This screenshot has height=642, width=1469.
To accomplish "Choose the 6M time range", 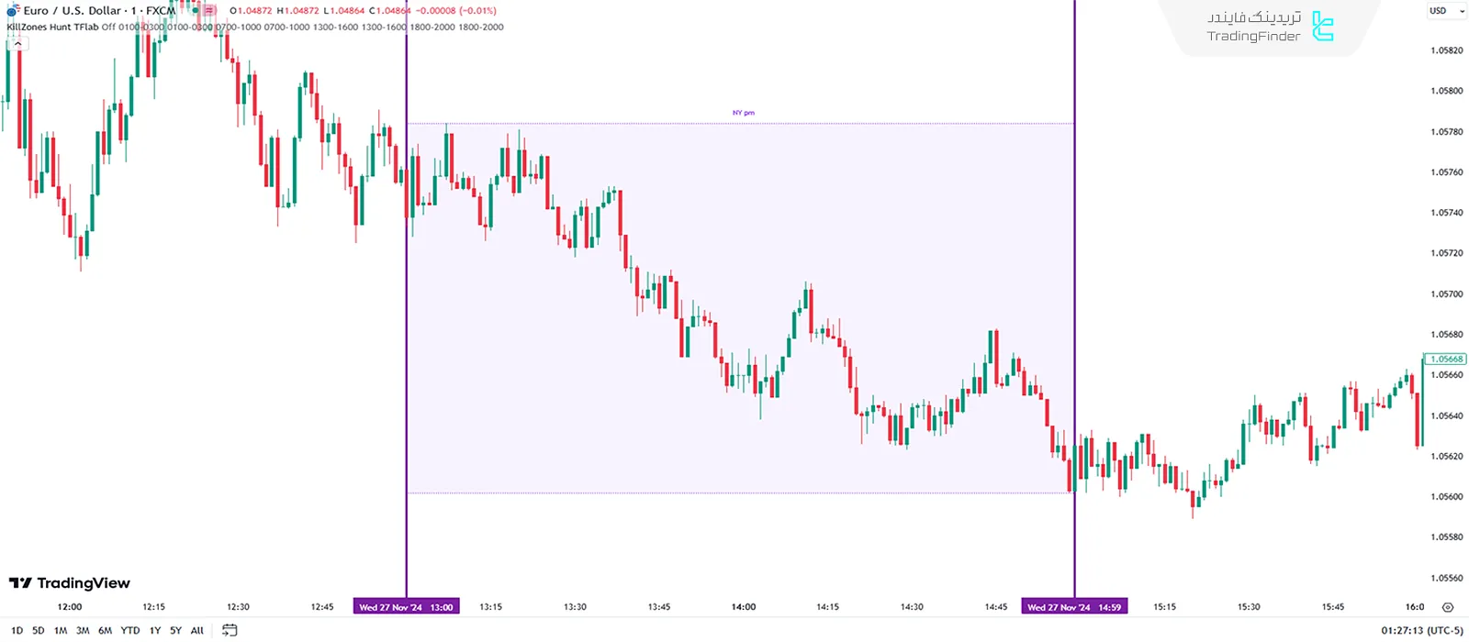I will [x=106, y=630].
